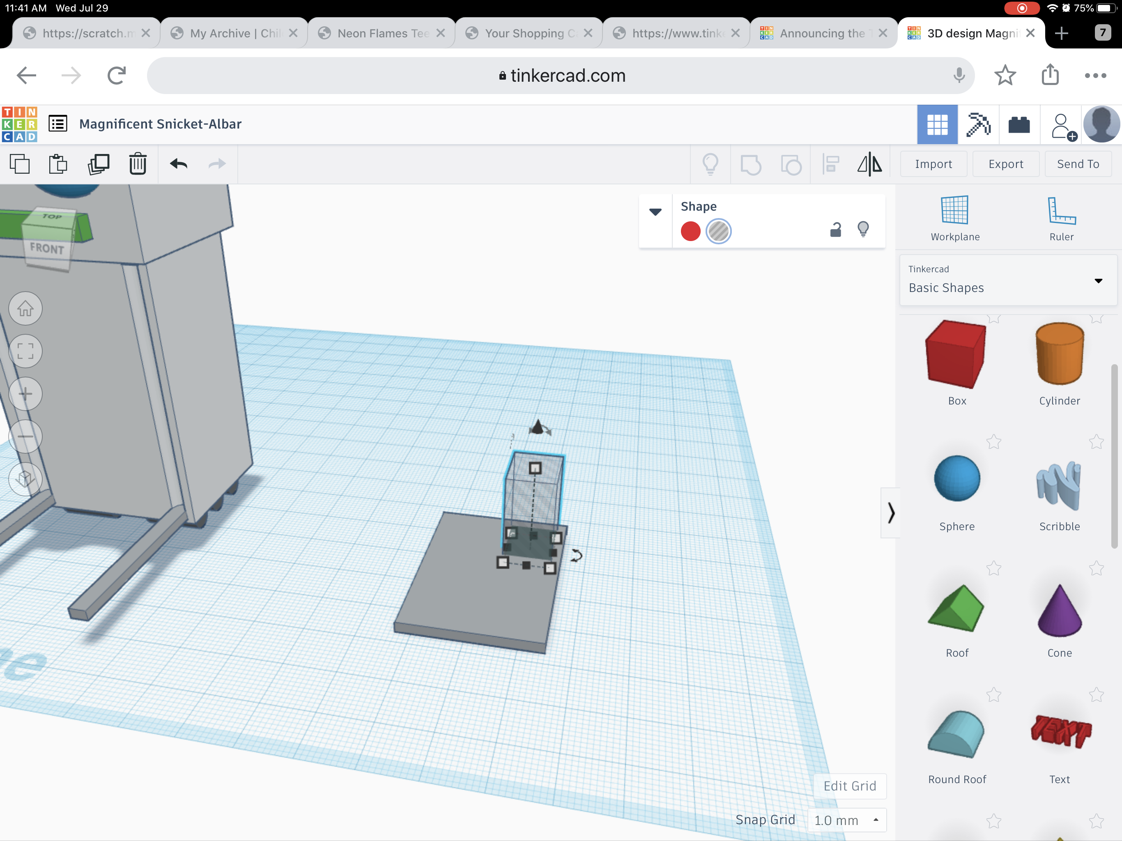Switch to Announcing the tab
The image size is (1122, 841).
click(824, 33)
